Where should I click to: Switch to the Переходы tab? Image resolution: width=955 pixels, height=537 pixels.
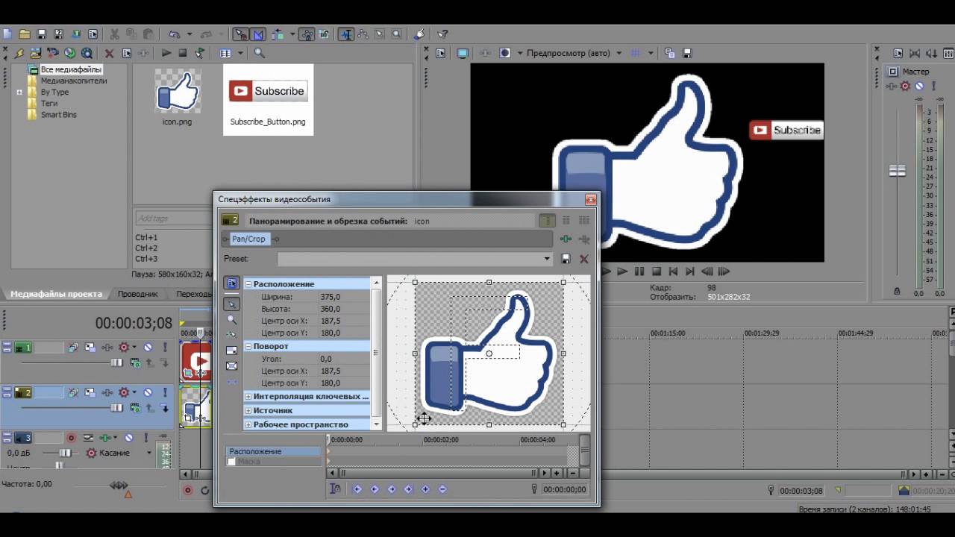point(194,294)
